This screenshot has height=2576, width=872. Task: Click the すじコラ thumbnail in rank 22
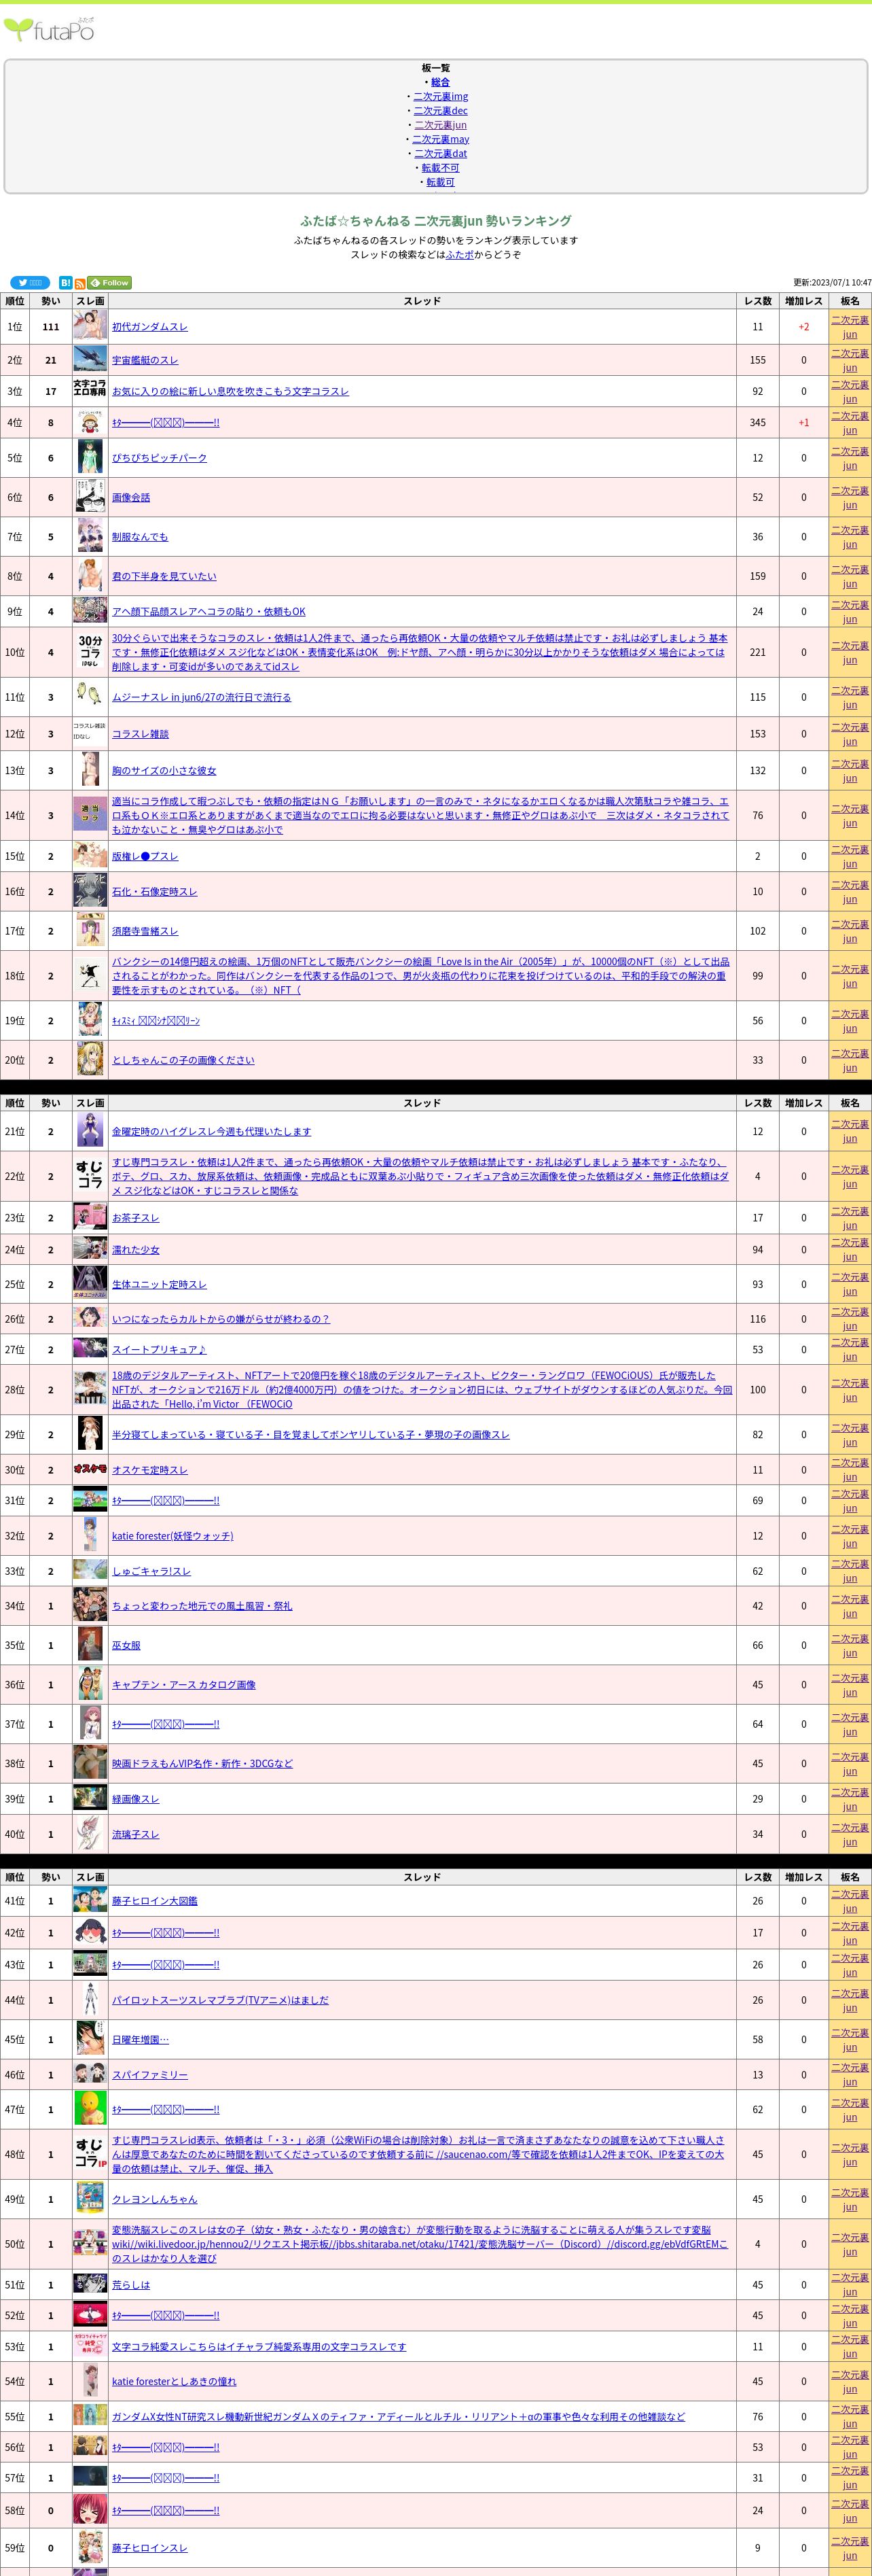[90, 1174]
